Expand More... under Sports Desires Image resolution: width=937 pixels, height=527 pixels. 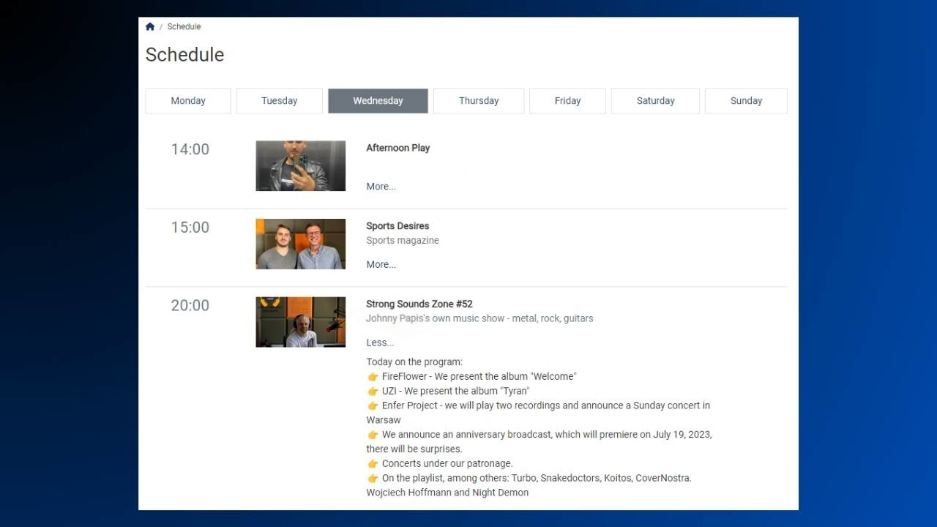pos(381,265)
